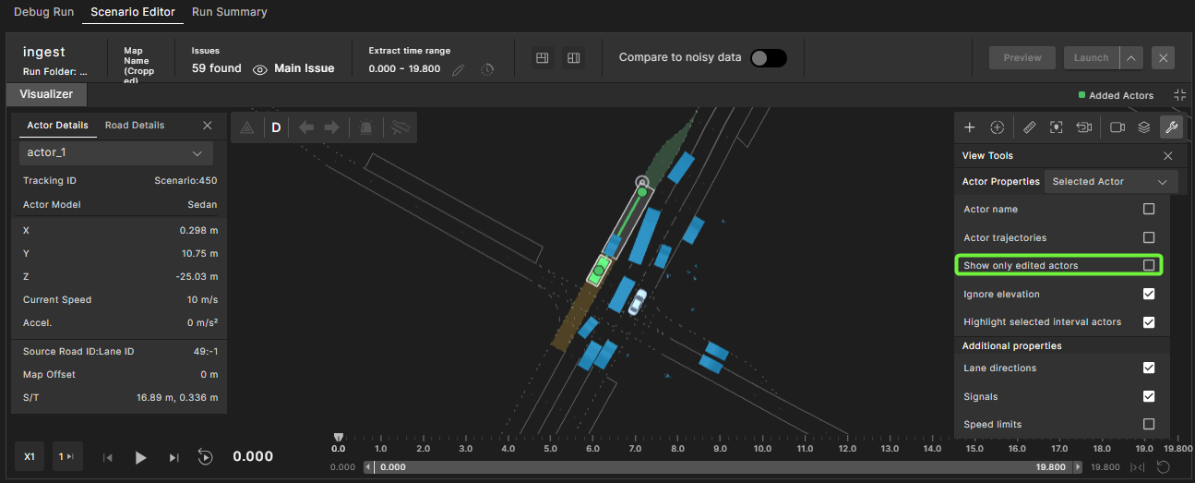Edit extract time range with pencil icon
Screen dimensions: 1195x483
pyautogui.click(x=458, y=69)
